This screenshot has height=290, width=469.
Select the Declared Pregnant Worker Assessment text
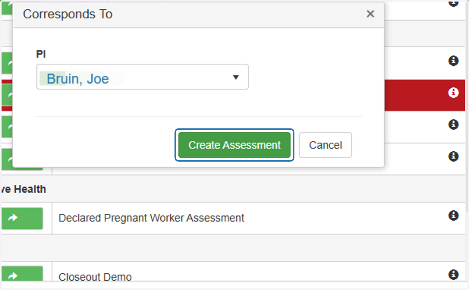pyautogui.click(x=151, y=218)
